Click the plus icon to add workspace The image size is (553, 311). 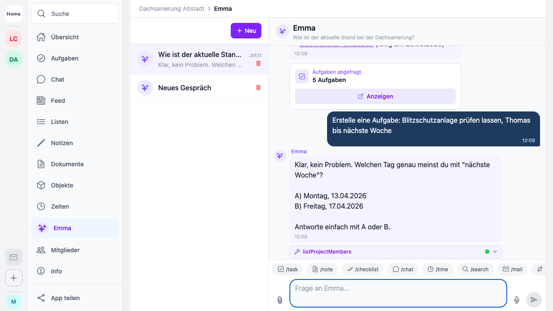point(14,278)
